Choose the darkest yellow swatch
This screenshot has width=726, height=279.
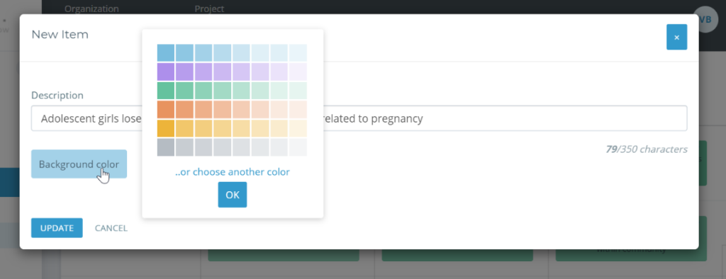pos(166,129)
